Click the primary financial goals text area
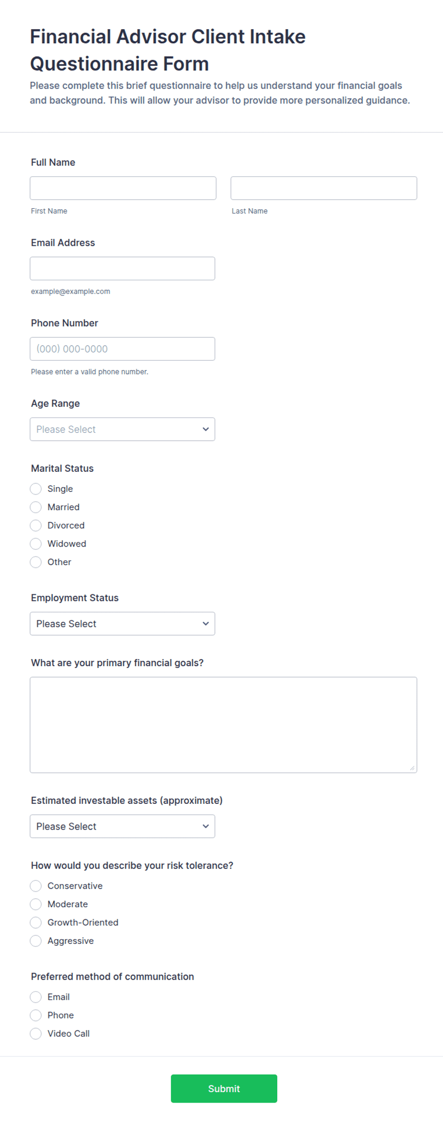This screenshot has height=1126, width=443. [x=223, y=725]
